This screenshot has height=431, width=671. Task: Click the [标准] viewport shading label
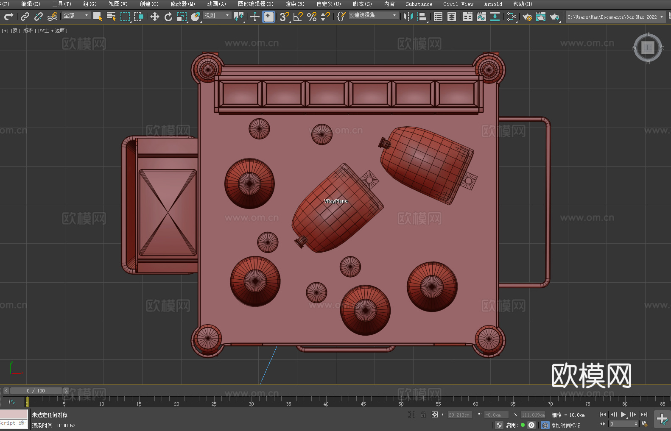29,31
